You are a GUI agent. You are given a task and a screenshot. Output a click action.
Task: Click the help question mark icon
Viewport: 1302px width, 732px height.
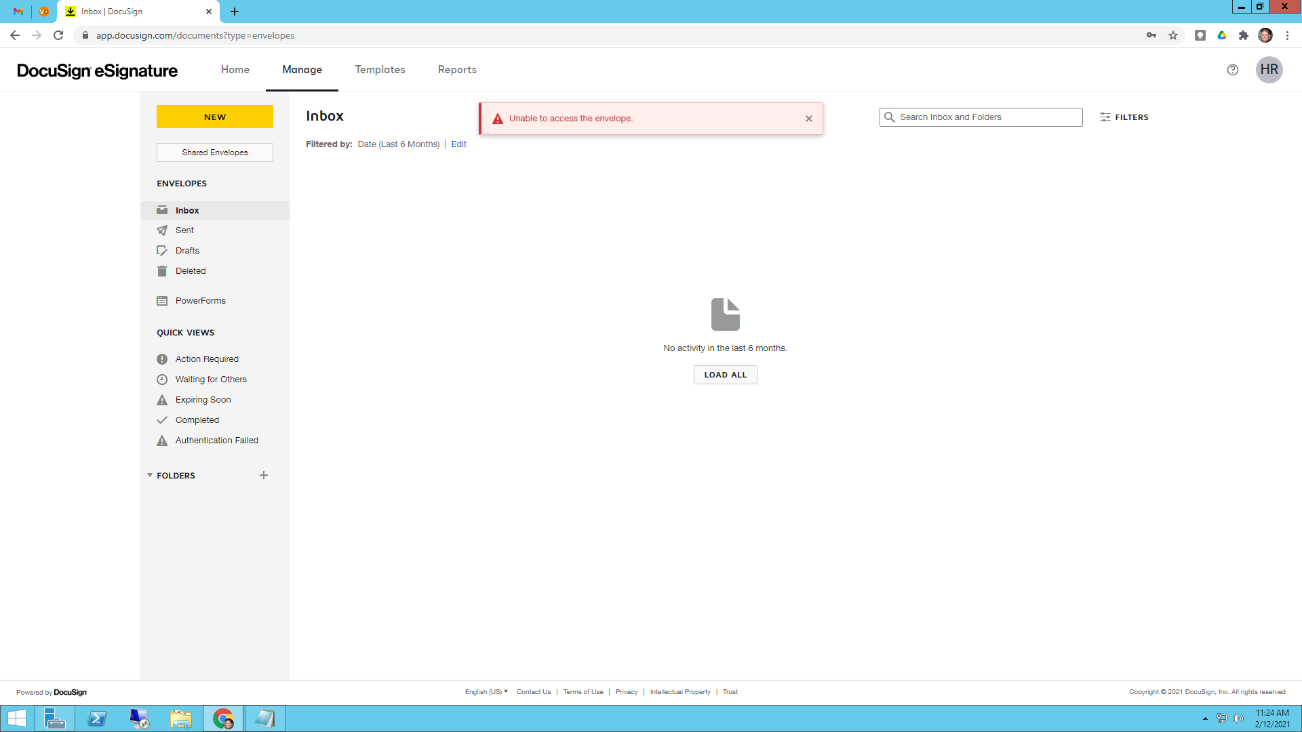(x=1233, y=70)
